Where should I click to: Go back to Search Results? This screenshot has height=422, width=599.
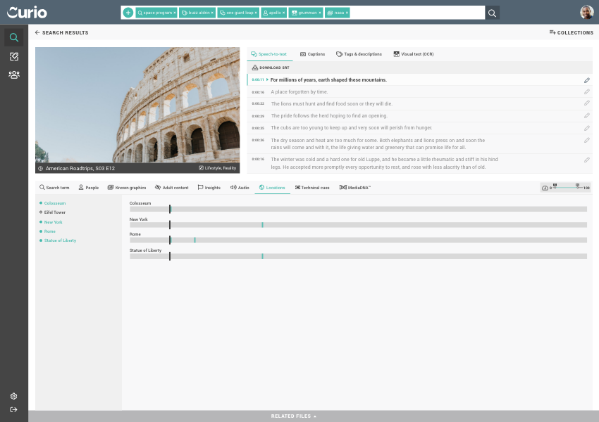coord(61,32)
